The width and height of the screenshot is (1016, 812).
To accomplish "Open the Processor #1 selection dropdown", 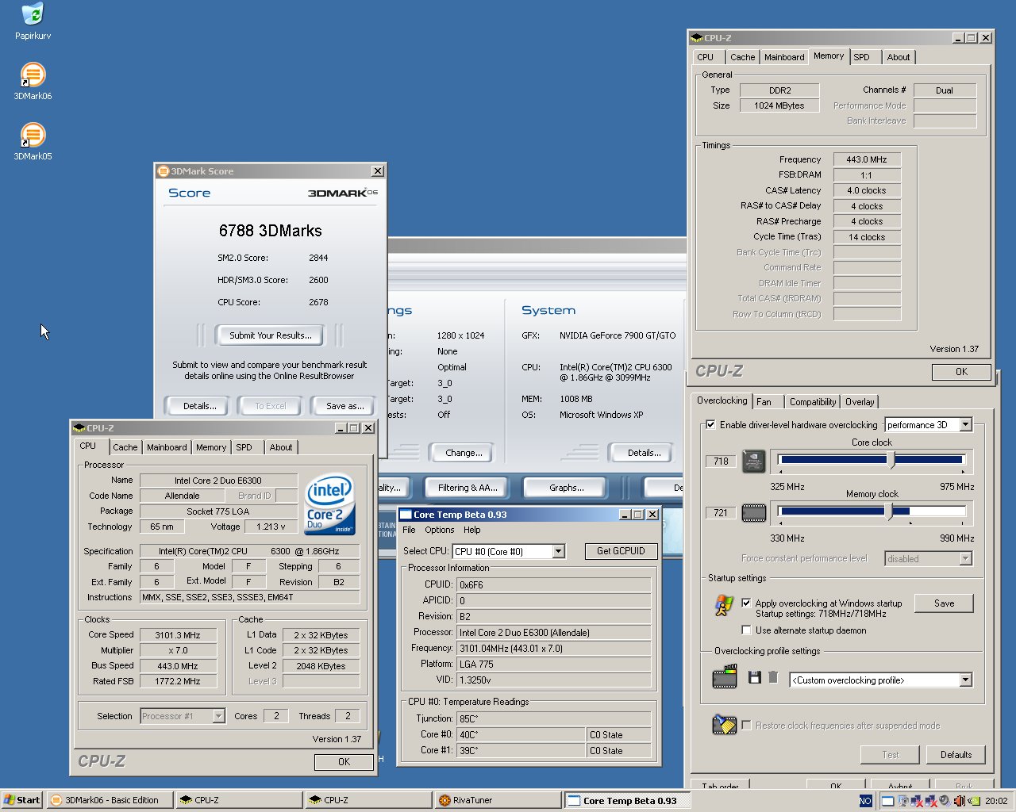I will click(x=218, y=716).
